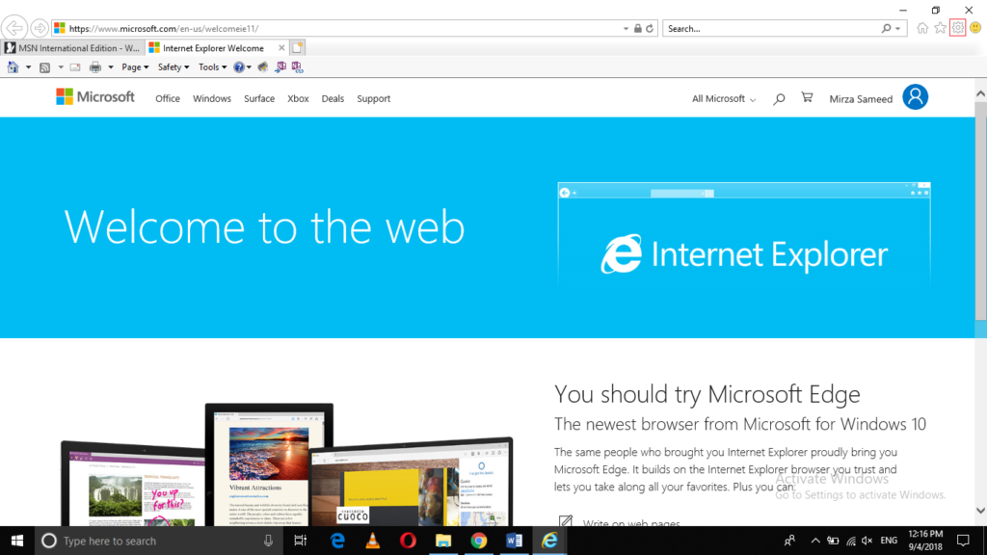Launch Microsoft Edge from the taskbar

click(337, 541)
